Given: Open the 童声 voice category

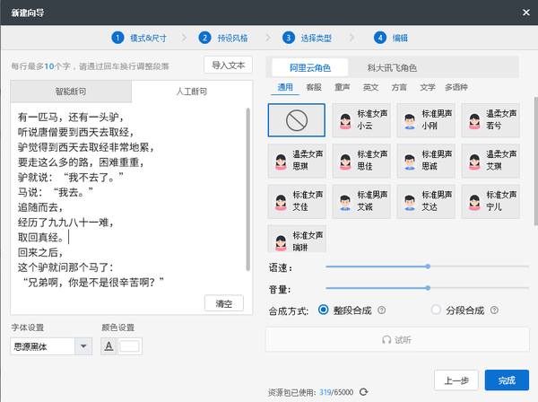Looking at the screenshot, I should coord(343,88).
